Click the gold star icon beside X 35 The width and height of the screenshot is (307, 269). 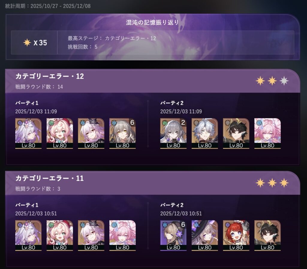[x=27, y=42]
